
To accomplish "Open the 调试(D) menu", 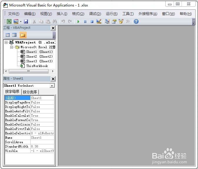I will click(x=95, y=14).
